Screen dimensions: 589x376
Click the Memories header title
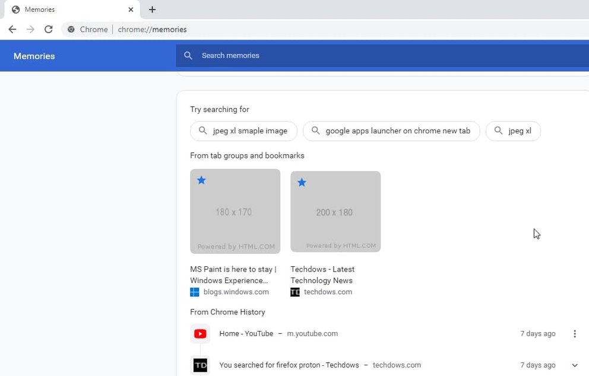[34, 56]
